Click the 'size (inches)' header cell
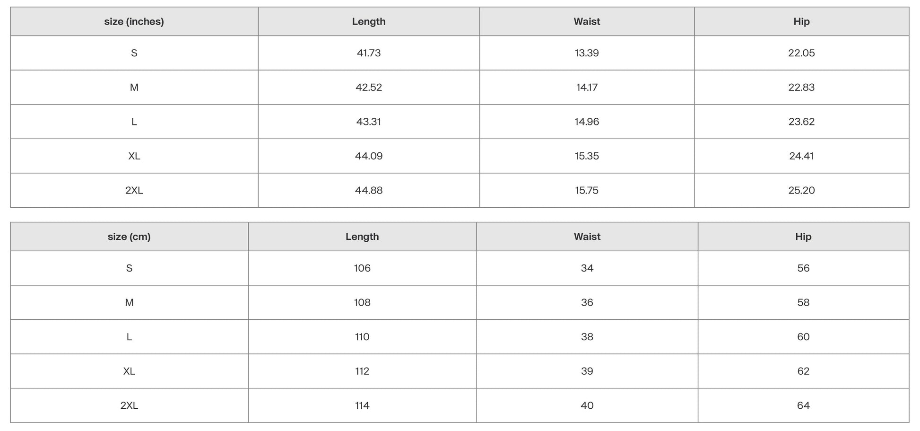The width and height of the screenshot is (920, 431). [134, 22]
